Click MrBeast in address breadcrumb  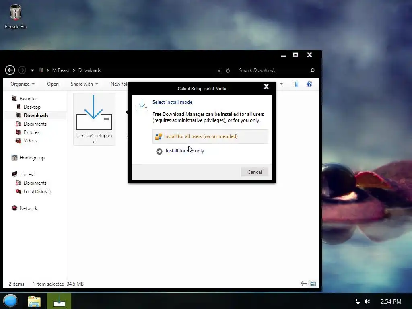60,70
